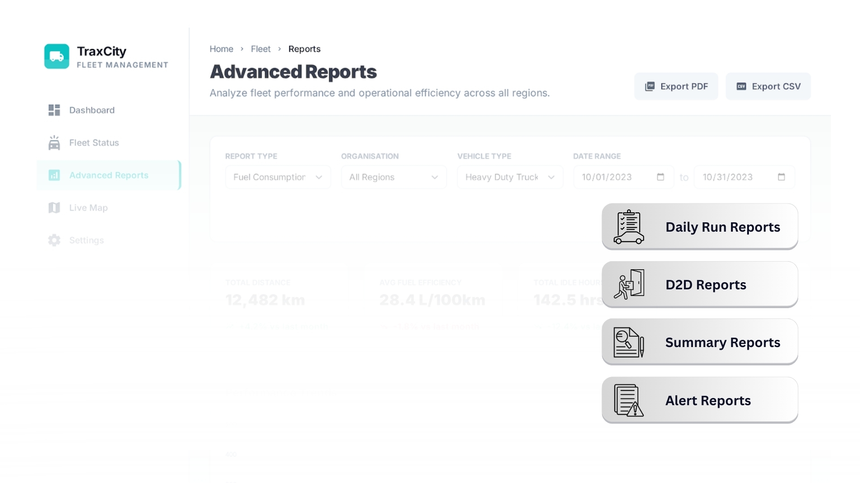The width and height of the screenshot is (860, 483).
Task: Click the Home breadcrumb link
Action: point(221,49)
